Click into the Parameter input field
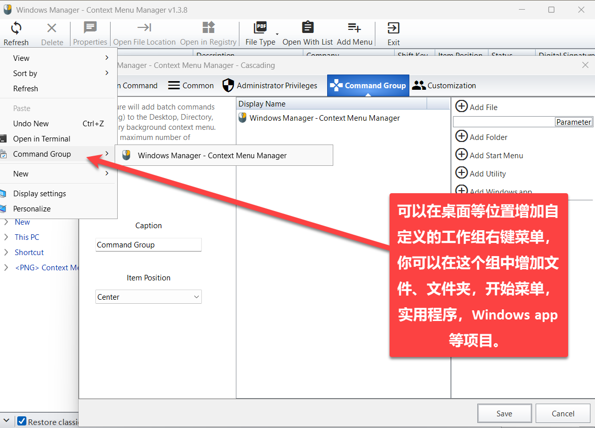The width and height of the screenshot is (595, 428). (x=504, y=122)
